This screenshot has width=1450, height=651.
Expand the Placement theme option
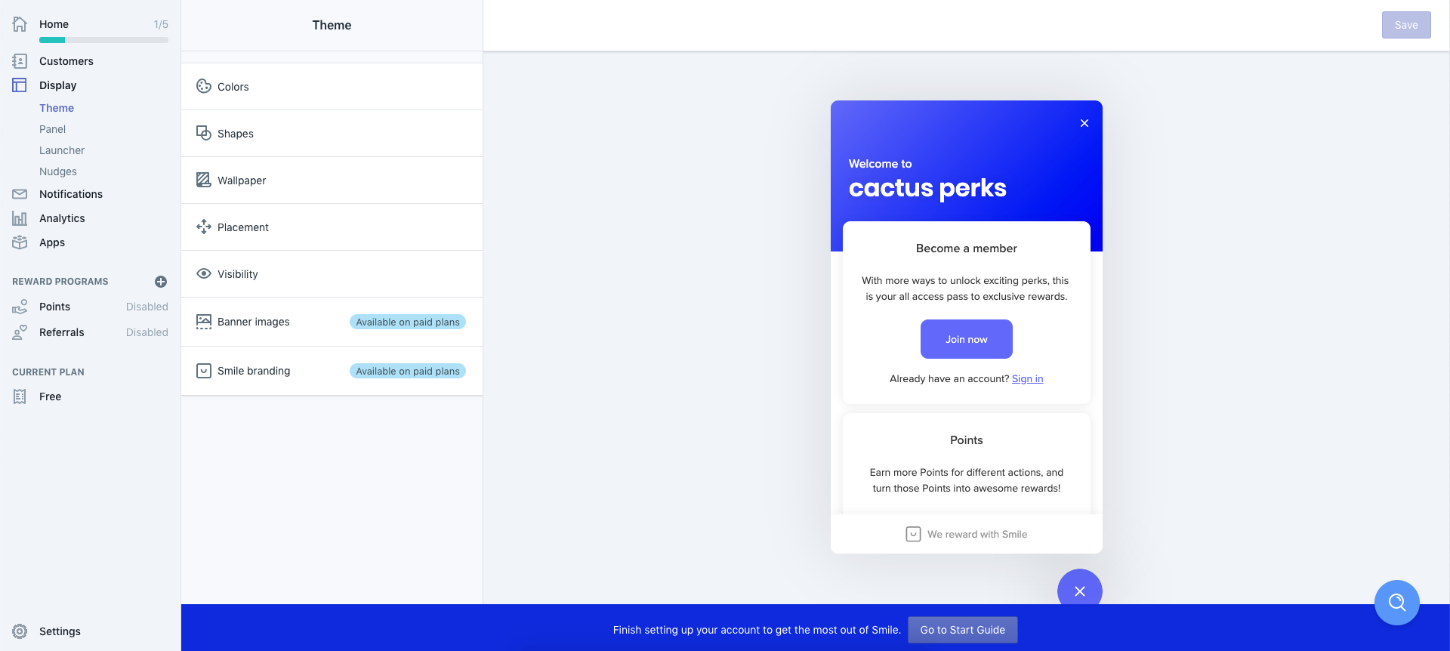pyautogui.click(x=332, y=227)
